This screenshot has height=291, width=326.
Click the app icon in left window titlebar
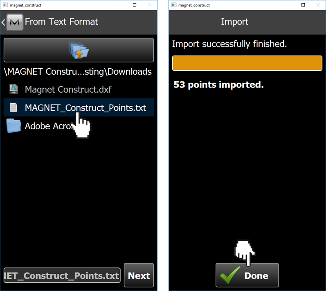point(5,5)
